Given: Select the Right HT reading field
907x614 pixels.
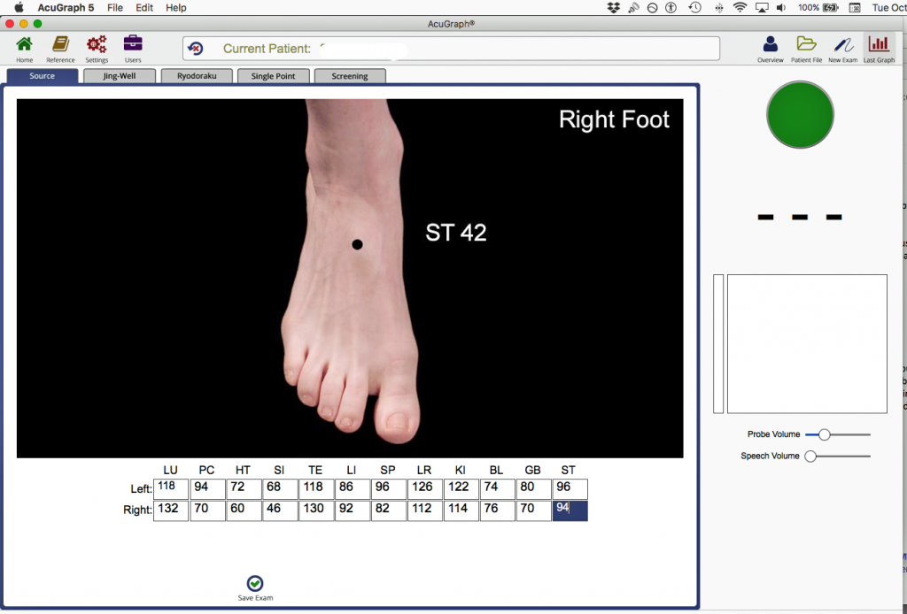Looking at the screenshot, I should click(244, 510).
